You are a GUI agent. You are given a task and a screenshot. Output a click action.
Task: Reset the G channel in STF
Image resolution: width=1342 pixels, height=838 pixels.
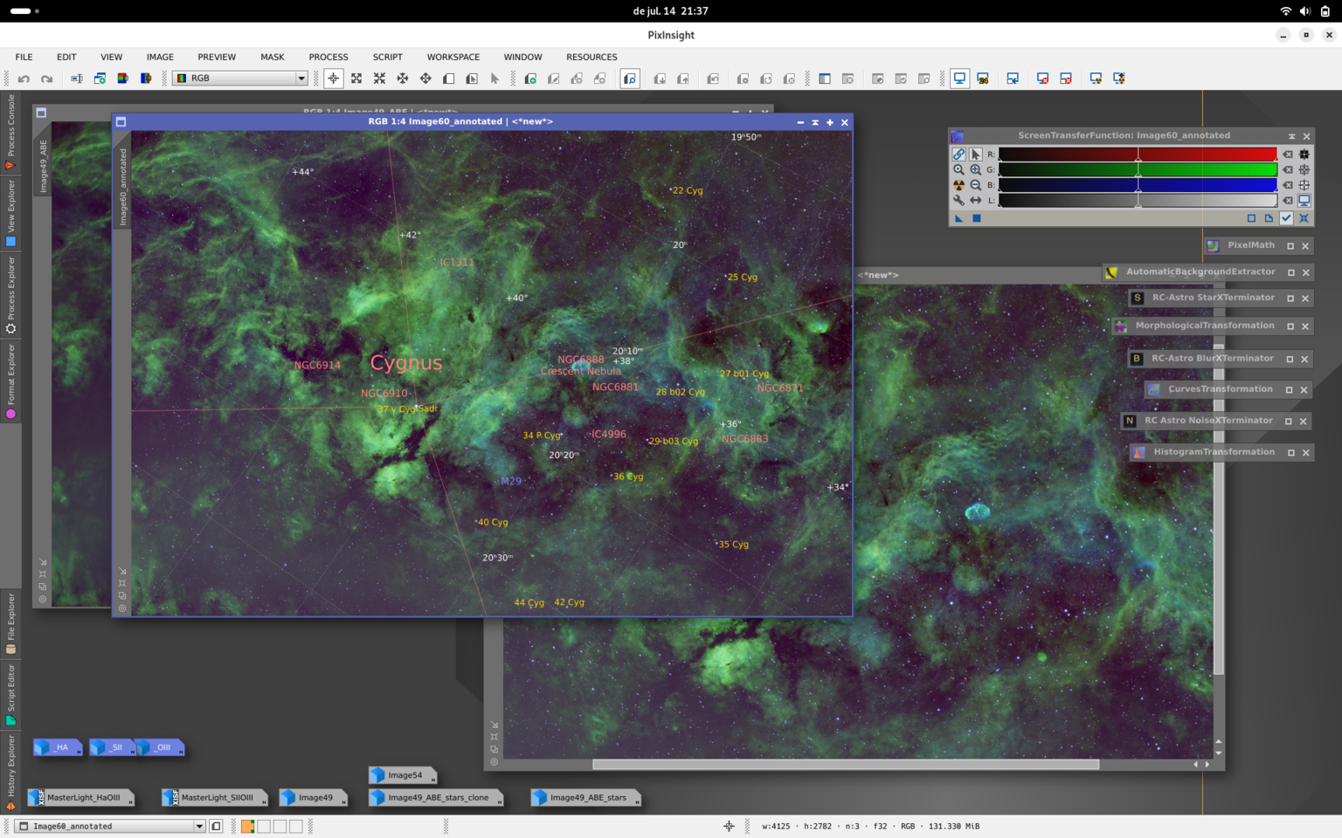coord(1288,169)
